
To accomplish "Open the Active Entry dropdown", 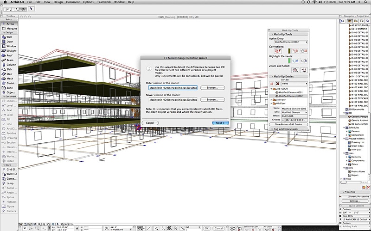I will point(291,42).
